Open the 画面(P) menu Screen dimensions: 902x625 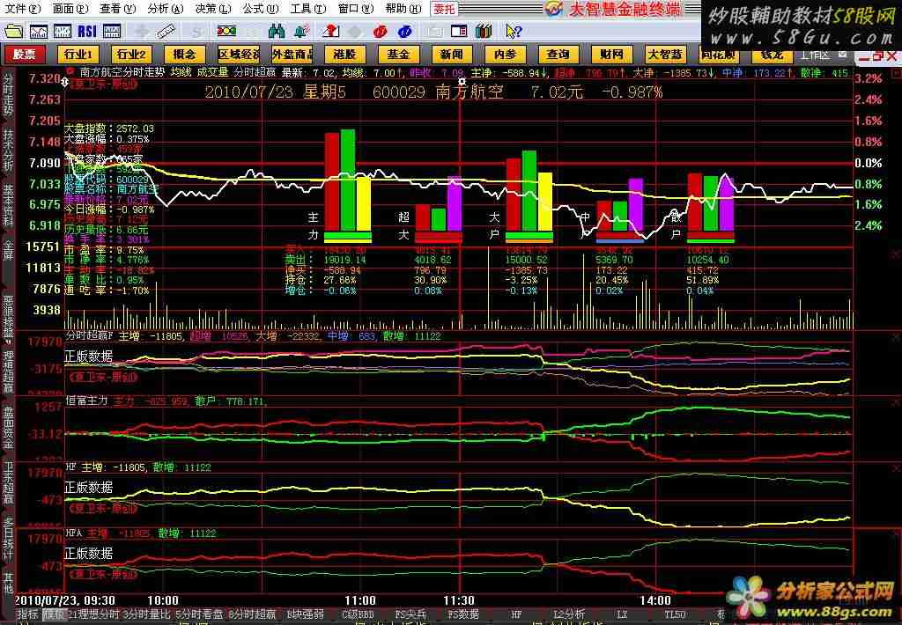pyautogui.click(x=70, y=9)
